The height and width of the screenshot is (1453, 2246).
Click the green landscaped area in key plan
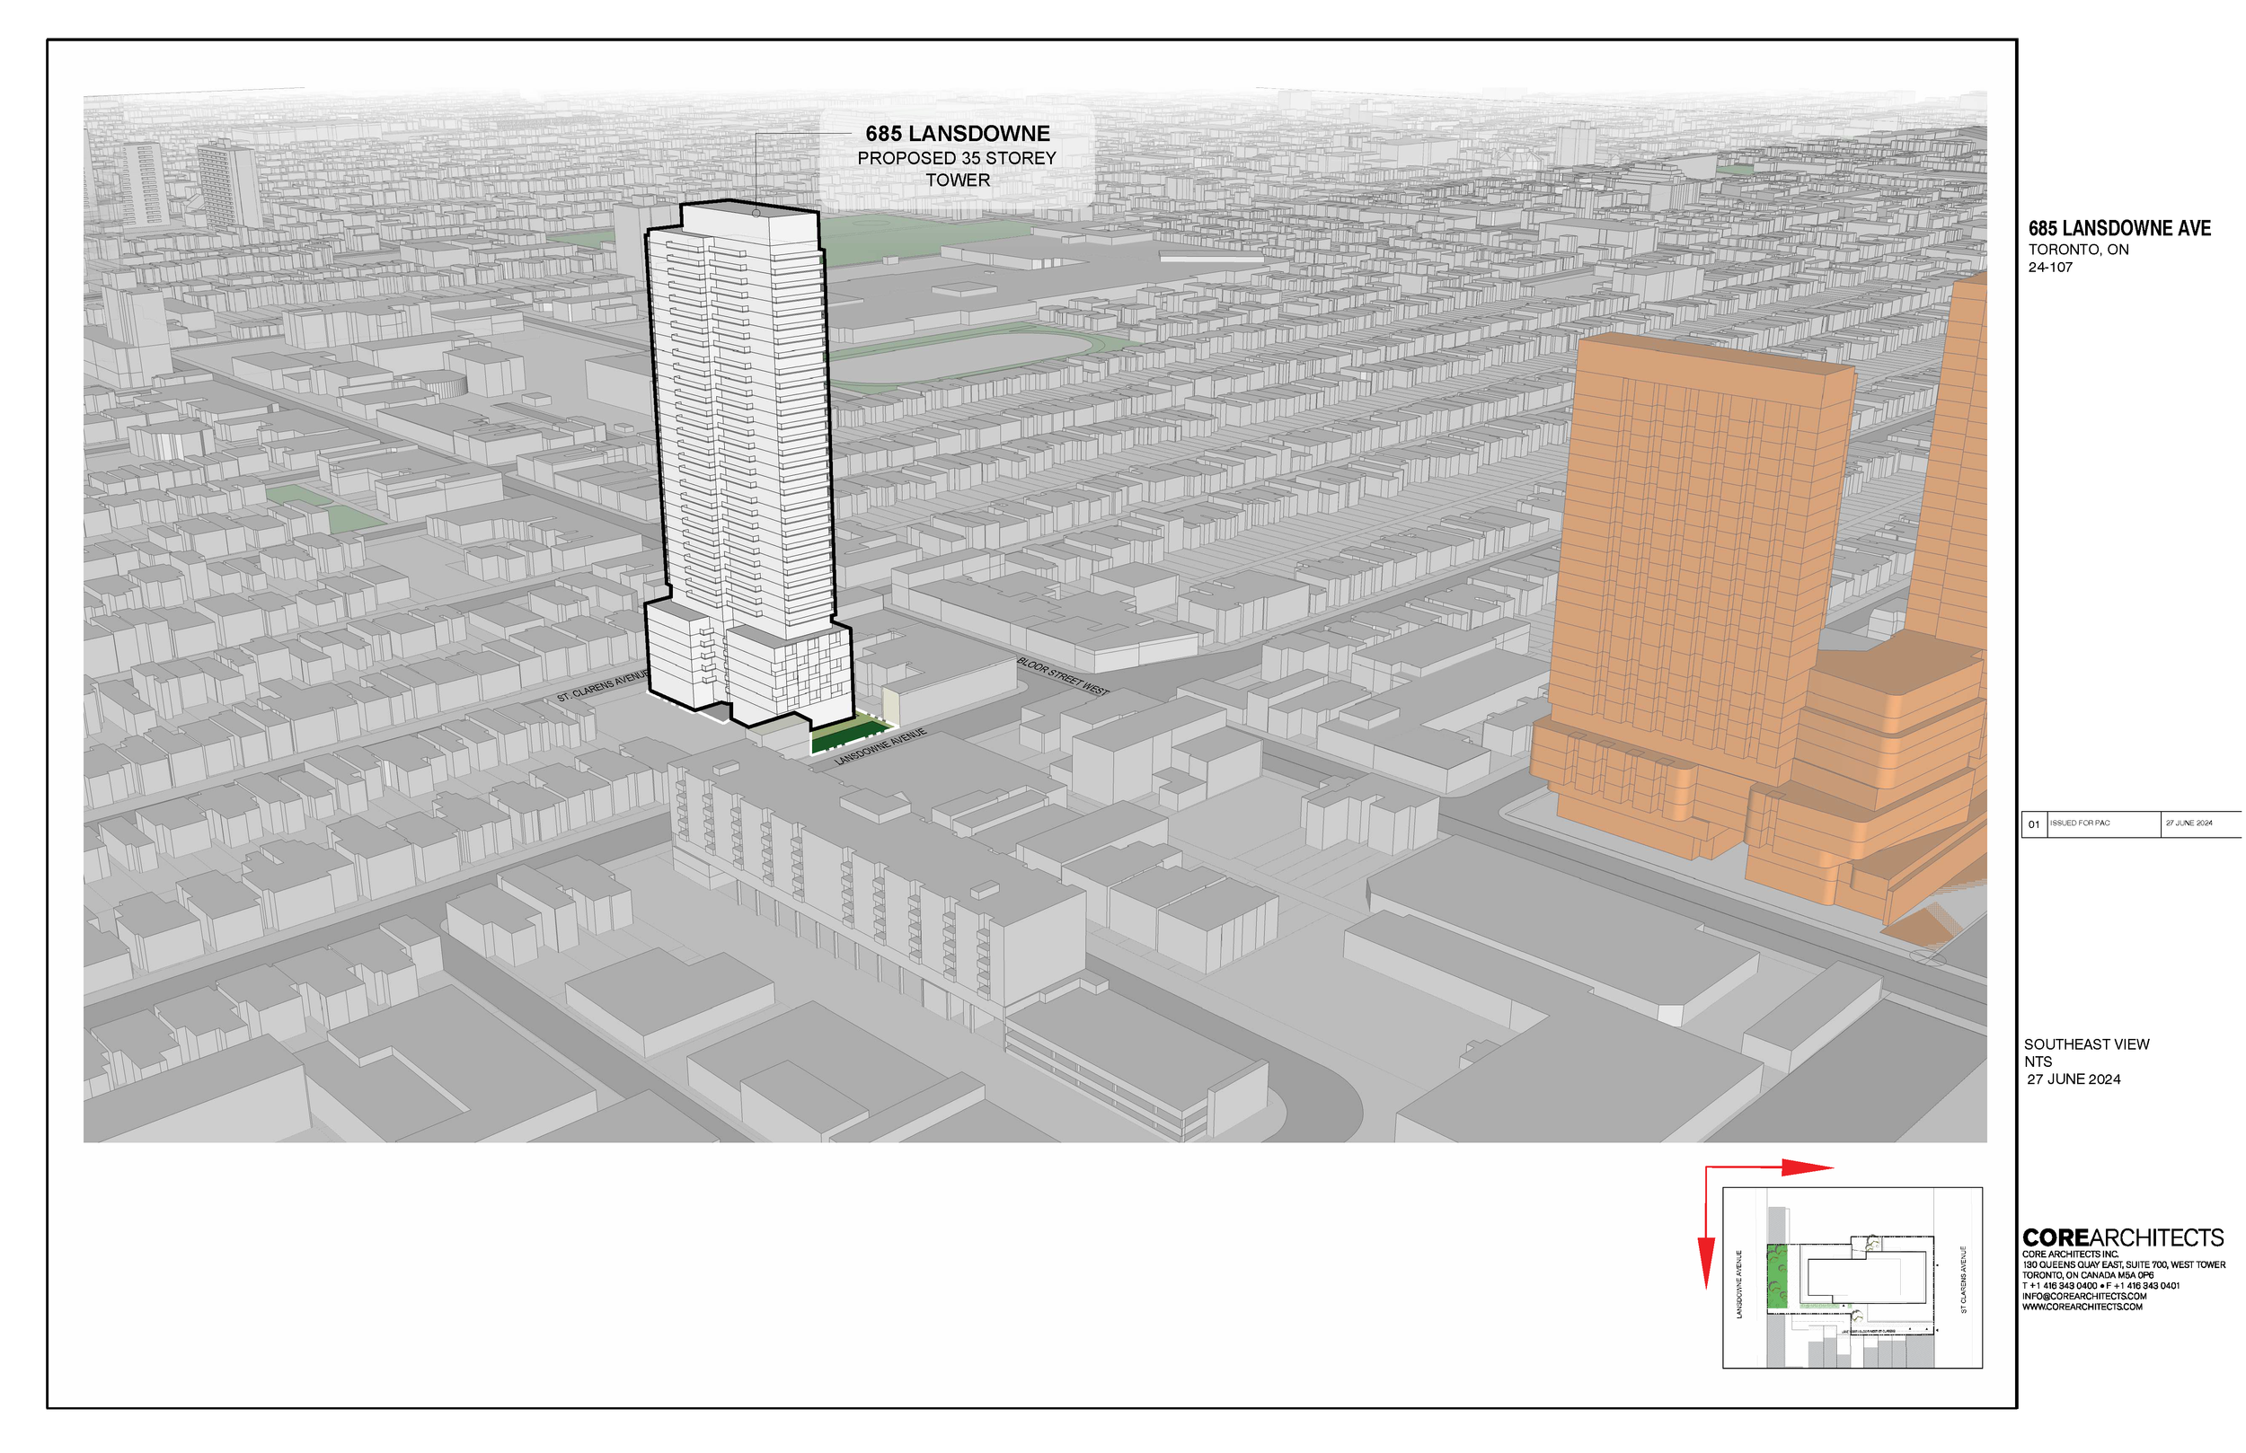click(x=1777, y=1278)
